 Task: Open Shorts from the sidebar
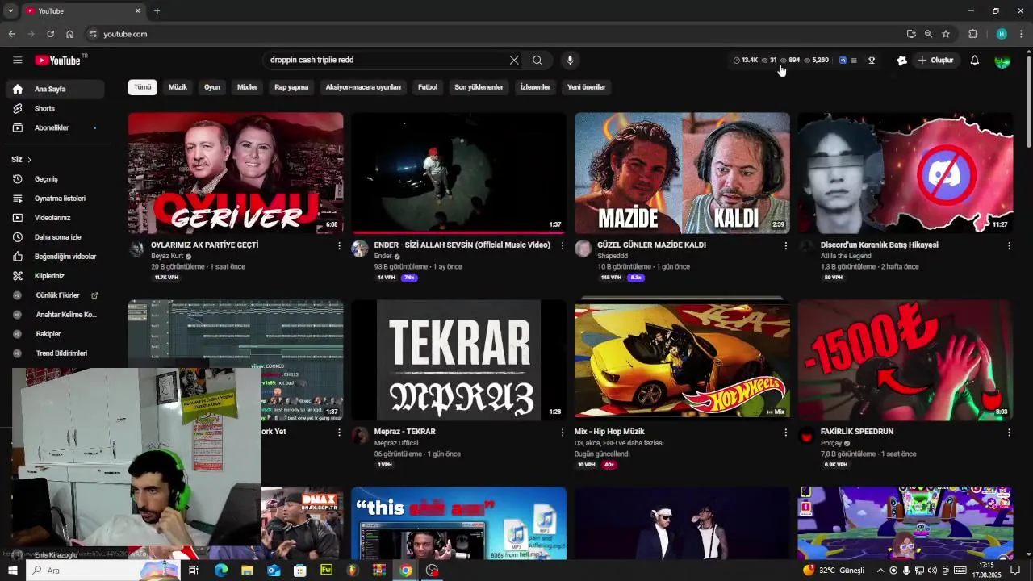[x=55, y=108]
